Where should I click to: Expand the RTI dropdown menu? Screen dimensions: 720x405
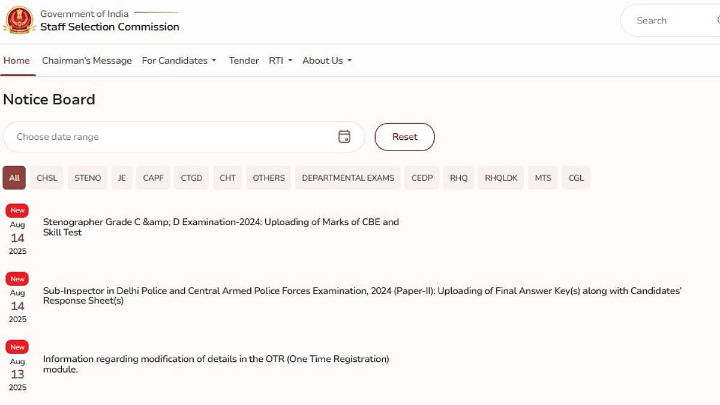point(280,61)
